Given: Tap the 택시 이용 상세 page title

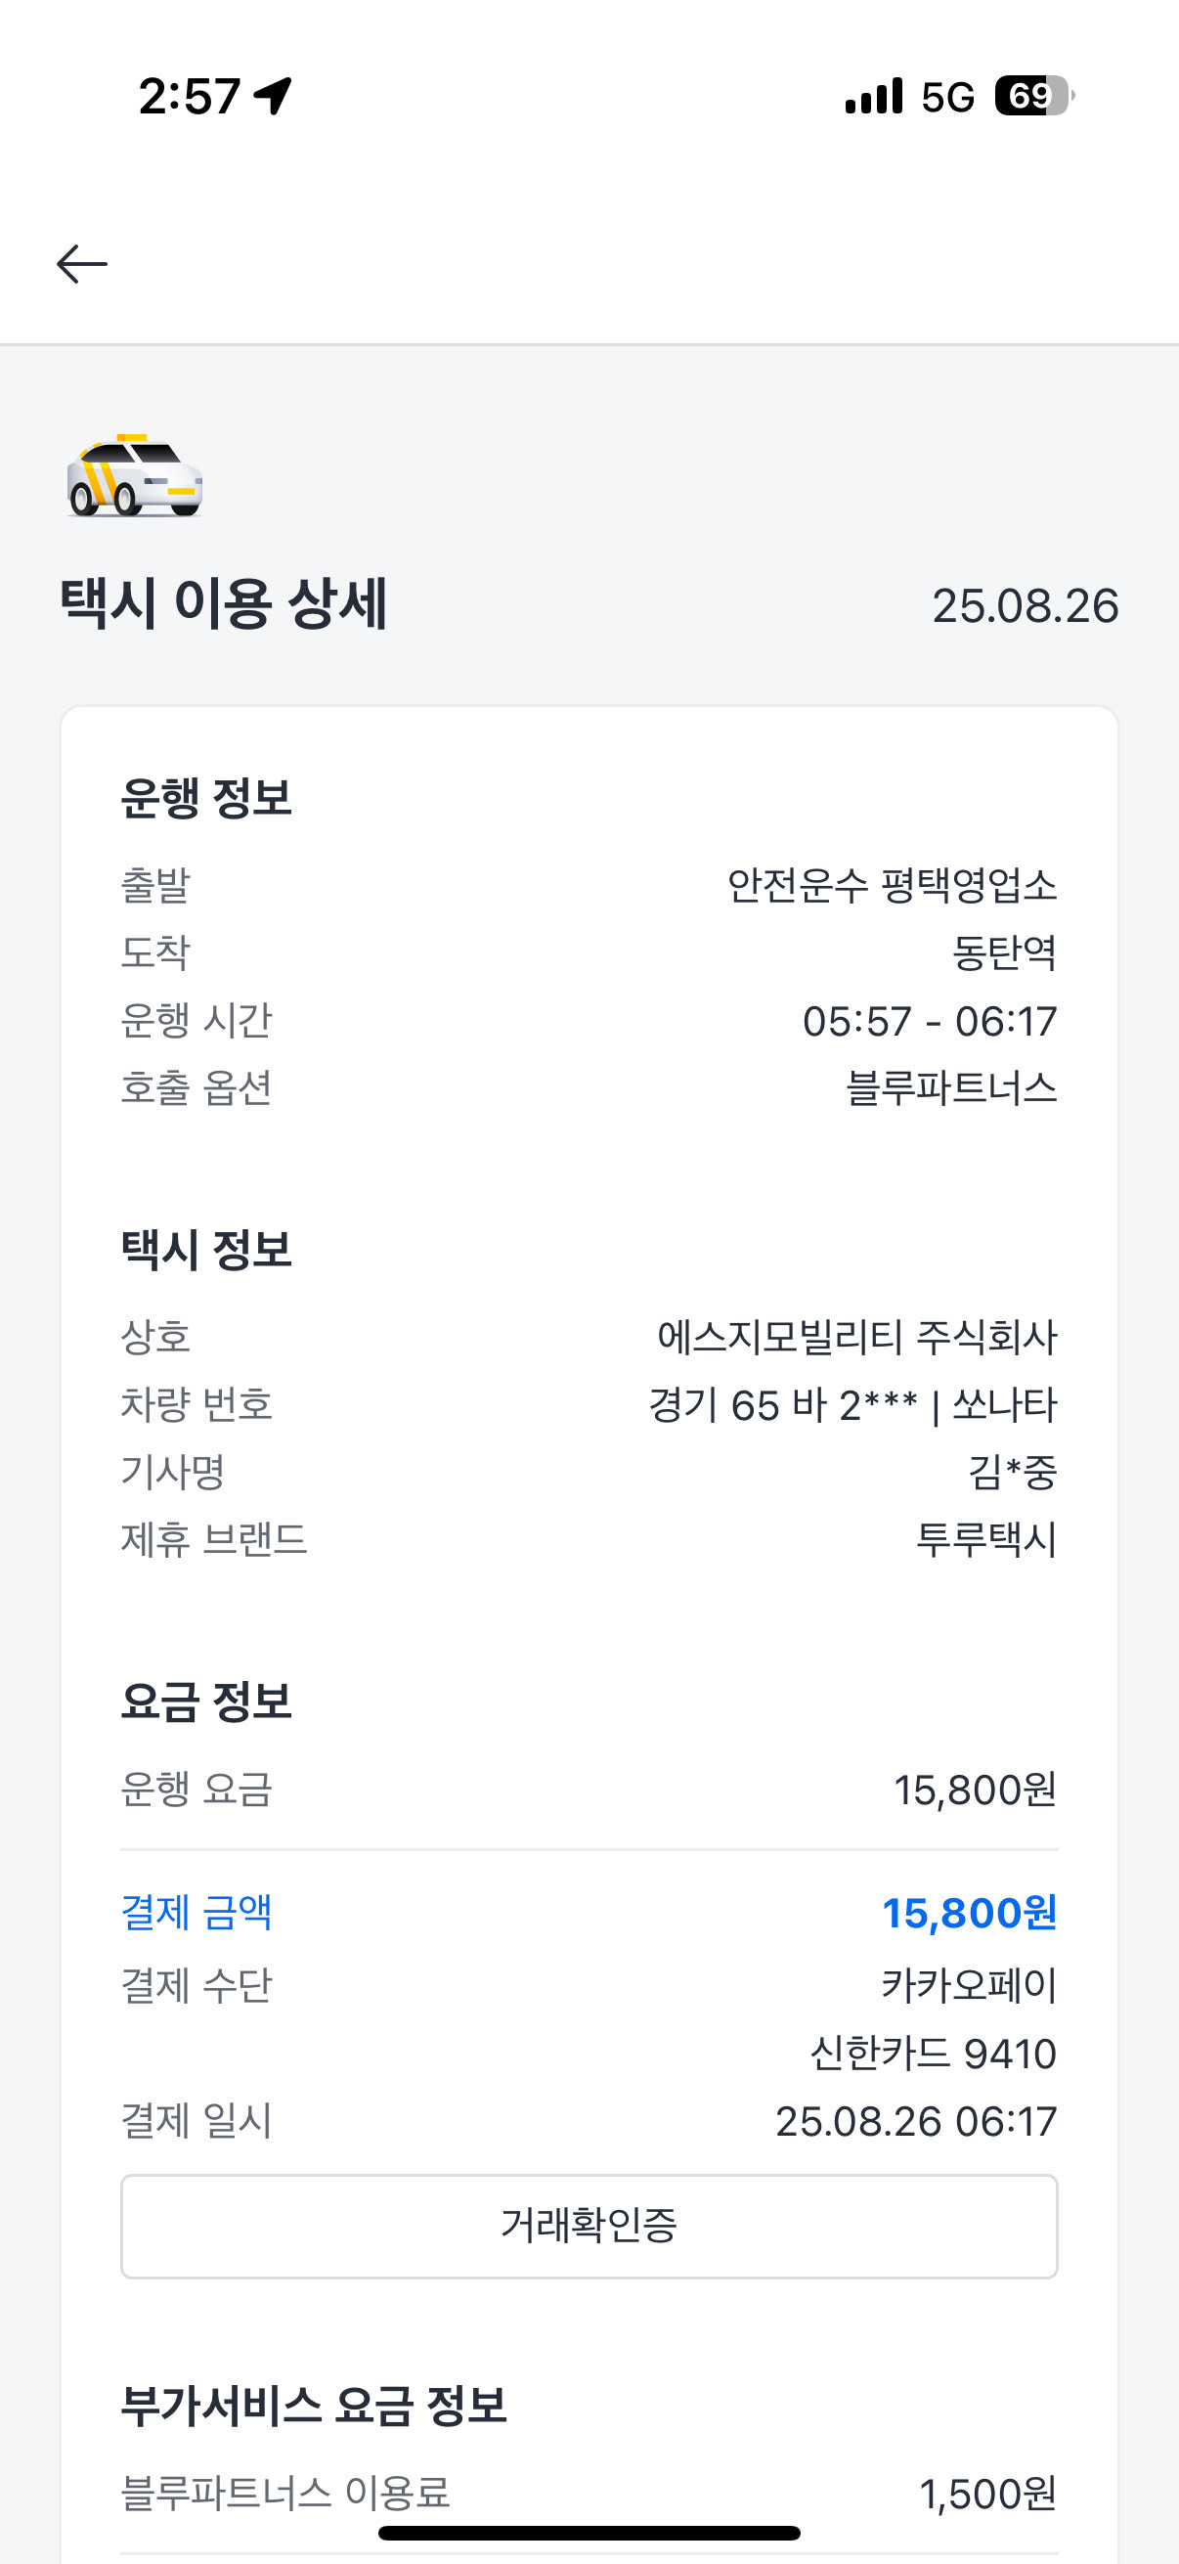Looking at the screenshot, I should (224, 603).
